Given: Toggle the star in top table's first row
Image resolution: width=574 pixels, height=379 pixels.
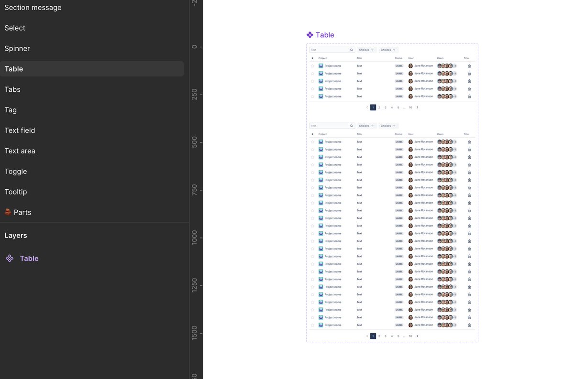Looking at the screenshot, I should tap(313, 66).
